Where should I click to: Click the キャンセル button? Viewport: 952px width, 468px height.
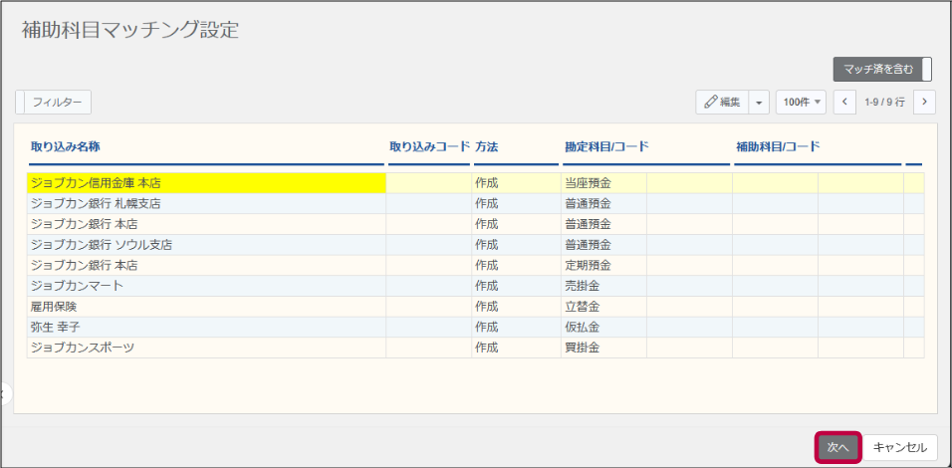[900, 448]
